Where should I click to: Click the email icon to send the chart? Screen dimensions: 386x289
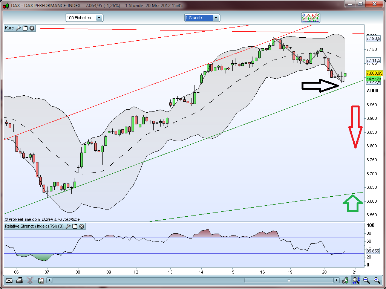click(9, 280)
